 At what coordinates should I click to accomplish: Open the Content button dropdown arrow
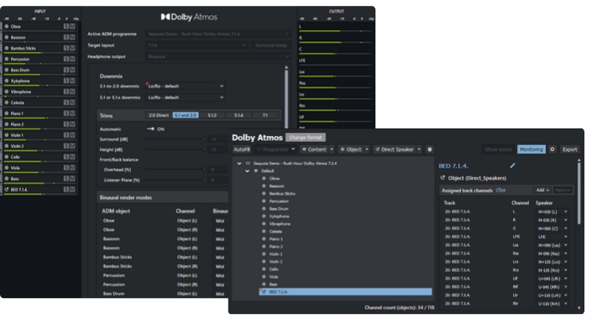coord(332,149)
